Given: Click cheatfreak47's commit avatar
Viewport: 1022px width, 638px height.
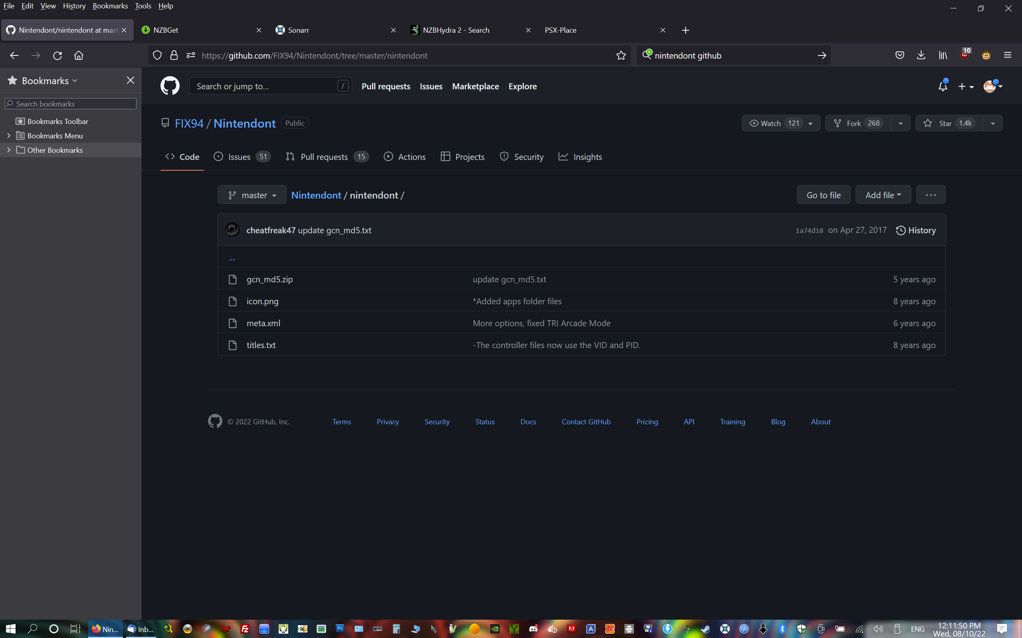Looking at the screenshot, I should [x=232, y=230].
